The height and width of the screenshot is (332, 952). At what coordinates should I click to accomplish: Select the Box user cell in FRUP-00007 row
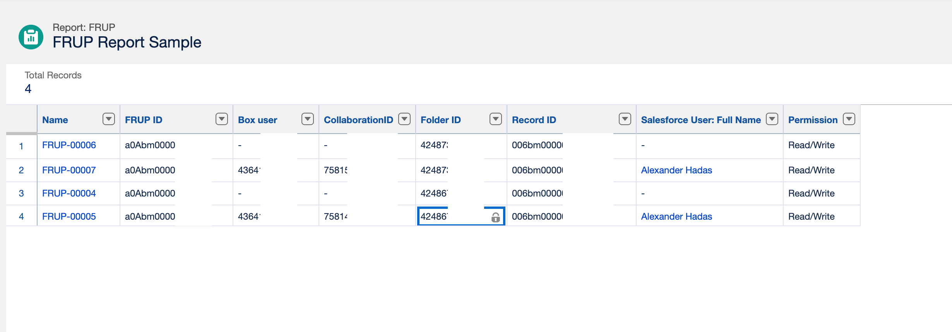(x=276, y=170)
